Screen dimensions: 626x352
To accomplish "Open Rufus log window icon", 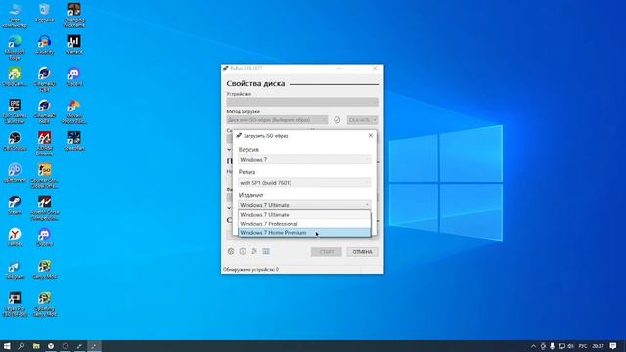I will click(x=266, y=251).
